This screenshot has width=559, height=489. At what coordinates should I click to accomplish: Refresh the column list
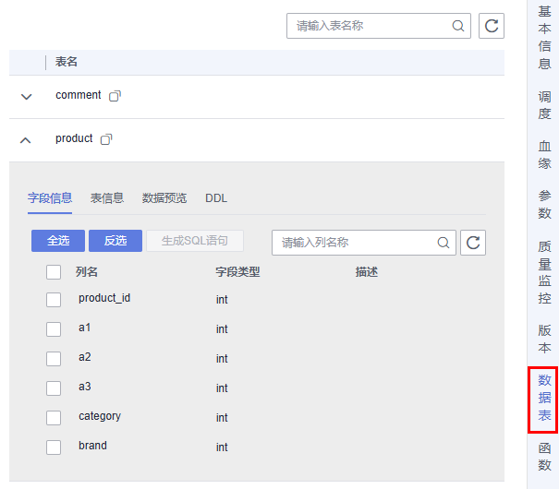tap(473, 243)
